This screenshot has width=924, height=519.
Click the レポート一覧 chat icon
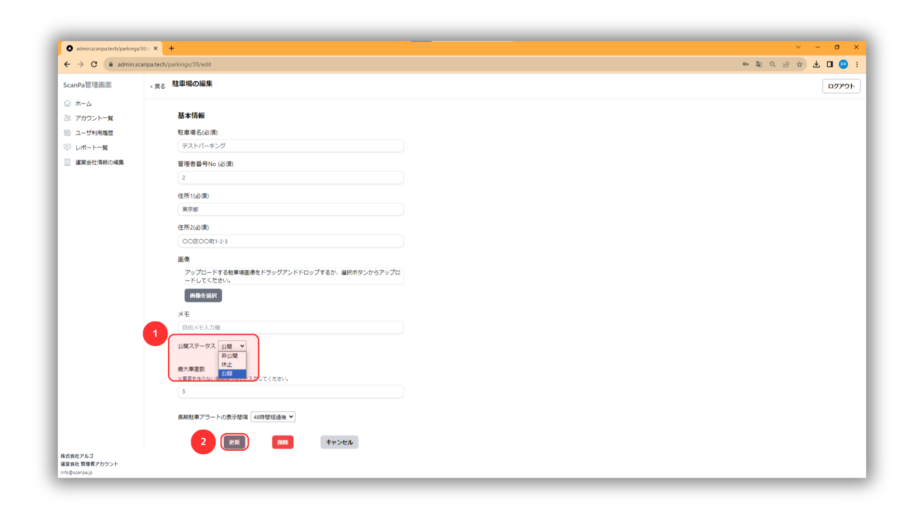[x=67, y=148]
